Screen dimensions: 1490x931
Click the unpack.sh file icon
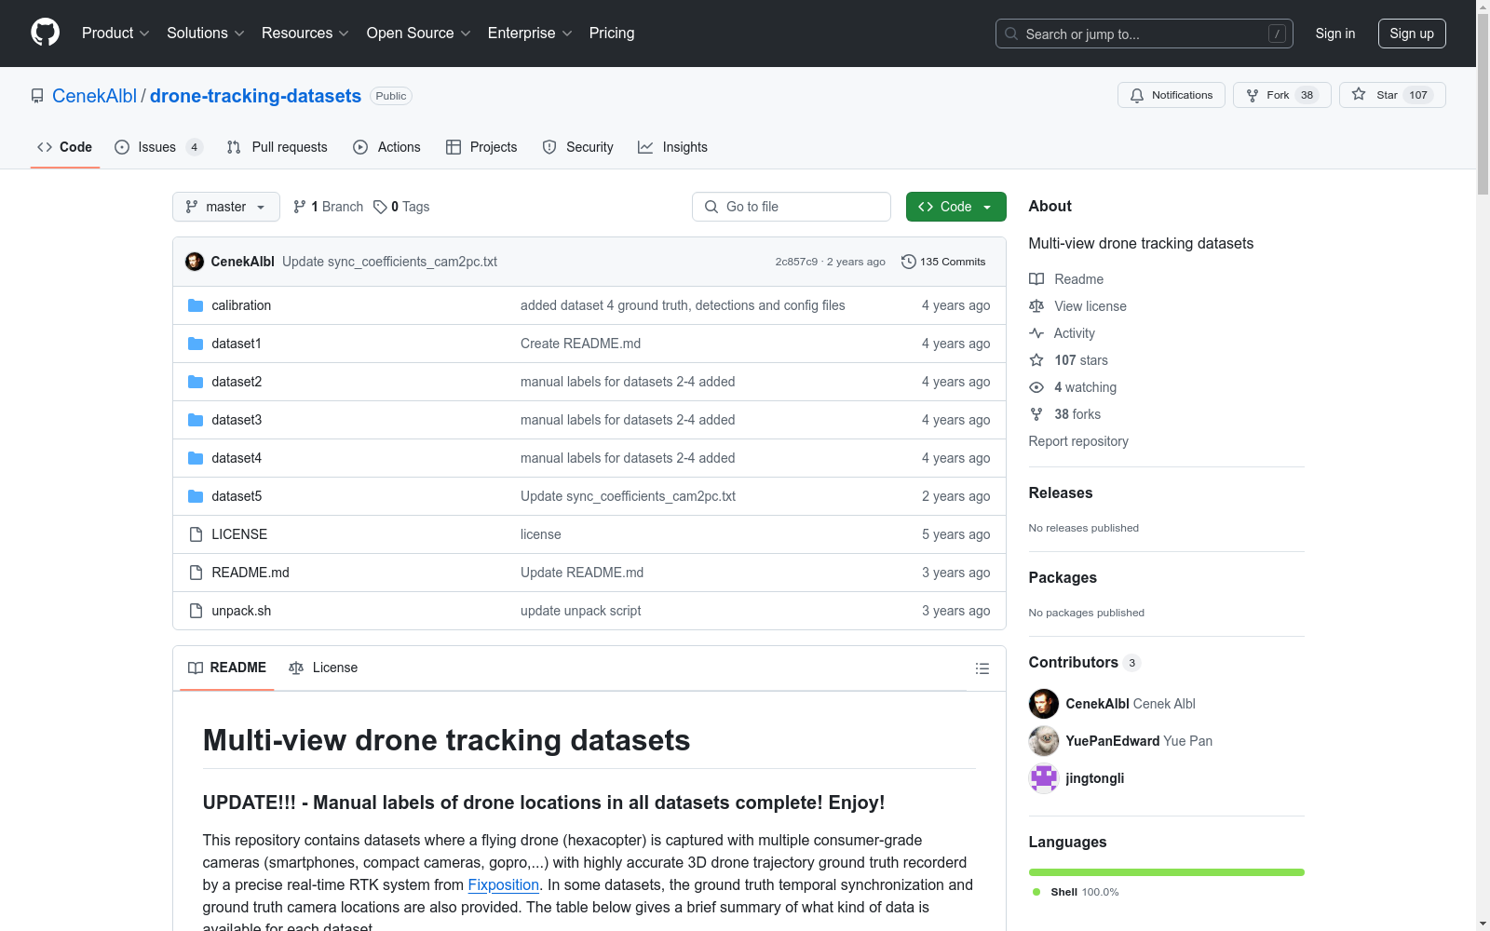(196, 611)
